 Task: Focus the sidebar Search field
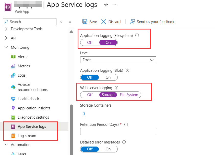pos(30,22)
